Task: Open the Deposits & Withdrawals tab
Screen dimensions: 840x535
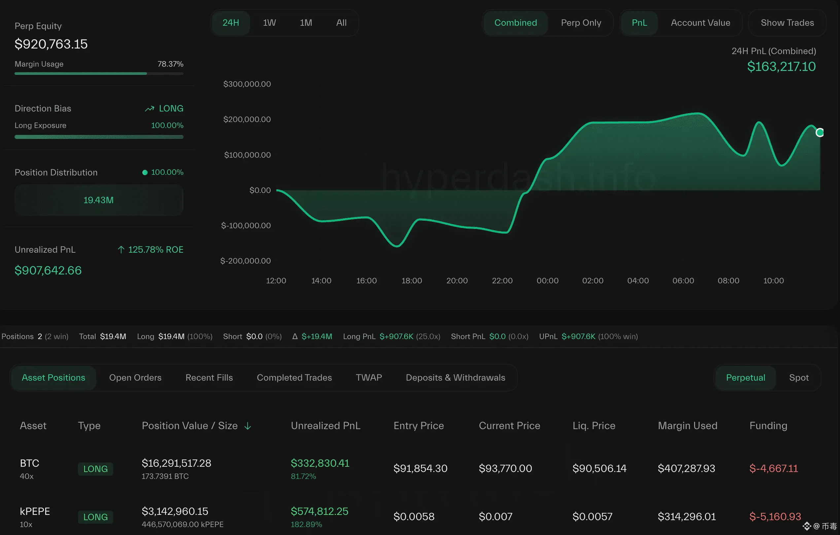Action: click(x=455, y=377)
